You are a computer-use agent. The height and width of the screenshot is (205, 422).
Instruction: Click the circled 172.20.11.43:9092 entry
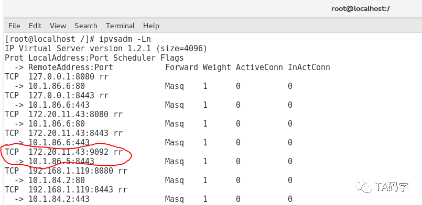[63, 152]
